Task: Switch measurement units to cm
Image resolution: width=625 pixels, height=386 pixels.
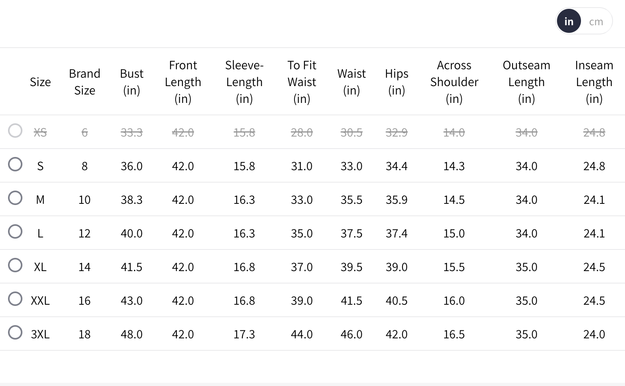Action: coord(596,22)
